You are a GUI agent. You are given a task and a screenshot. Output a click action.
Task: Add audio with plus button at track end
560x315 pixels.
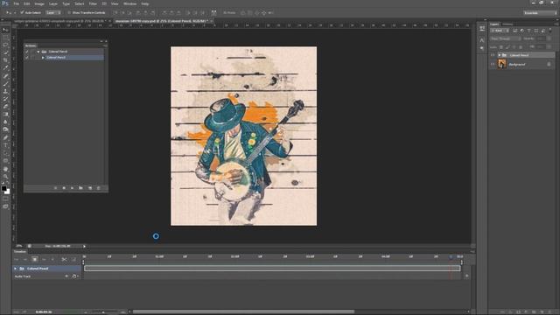coord(466,276)
